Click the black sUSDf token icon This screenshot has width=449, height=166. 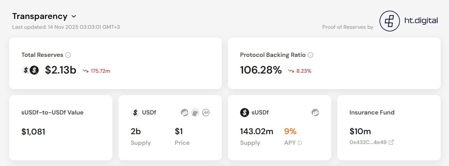[245, 113]
